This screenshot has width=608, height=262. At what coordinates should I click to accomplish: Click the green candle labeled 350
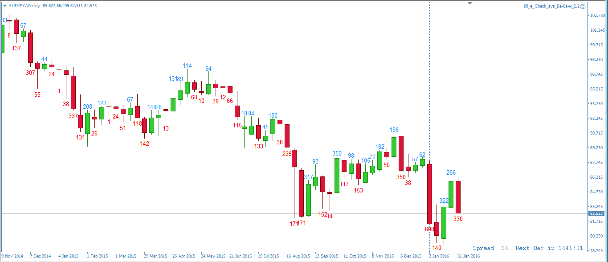337,176
